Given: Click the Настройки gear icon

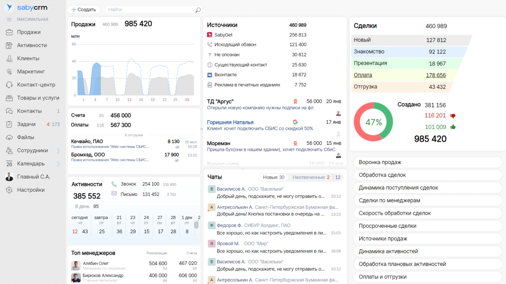Looking at the screenshot, I should 9,190.
